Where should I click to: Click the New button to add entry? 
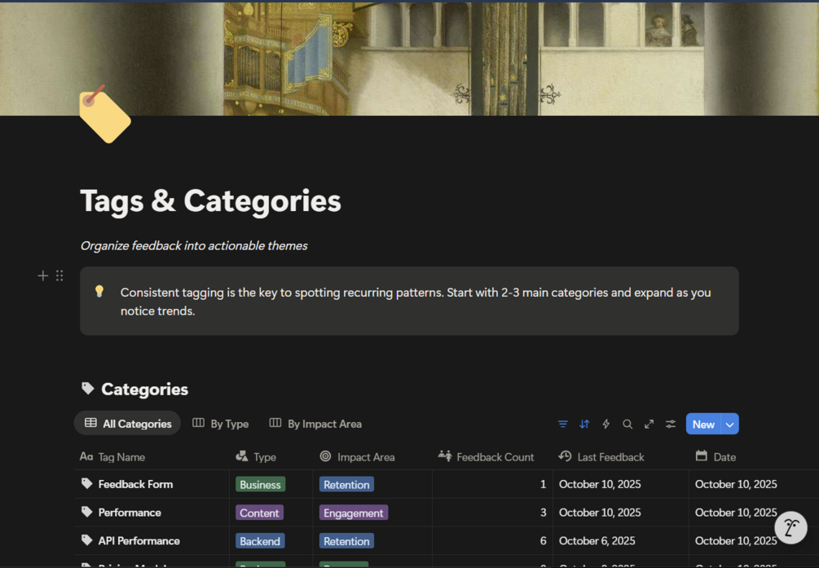pos(703,424)
